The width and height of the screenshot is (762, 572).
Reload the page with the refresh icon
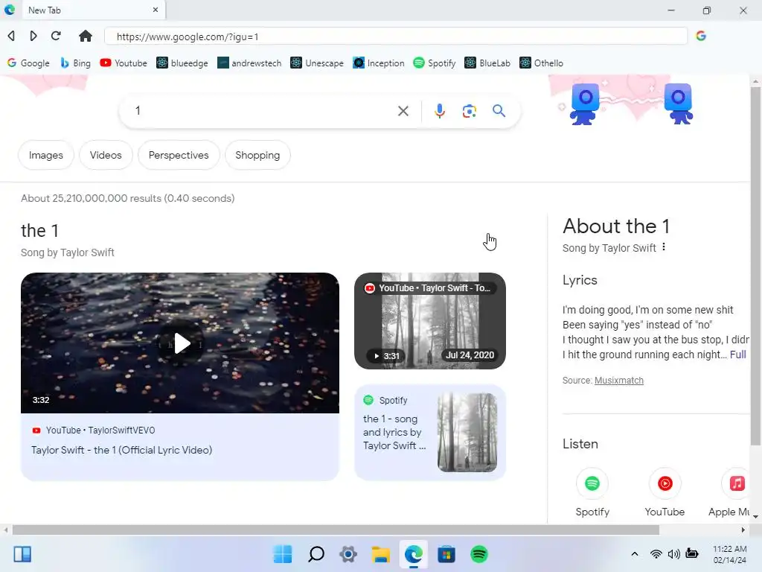pyautogui.click(x=56, y=36)
